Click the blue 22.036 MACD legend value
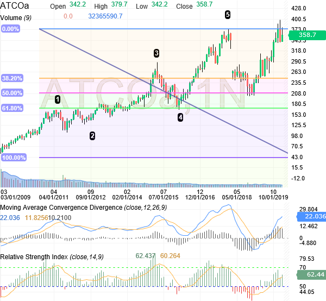Image resolution: width=326 pixels, height=301 pixels. tap(10, 218)
